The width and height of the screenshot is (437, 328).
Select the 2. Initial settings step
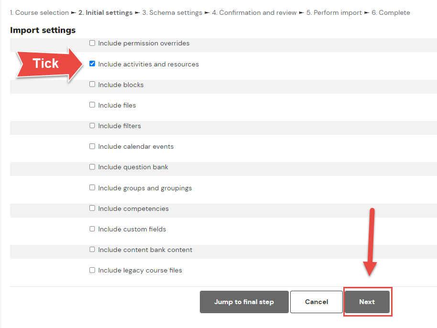click(x=105, y=12)
